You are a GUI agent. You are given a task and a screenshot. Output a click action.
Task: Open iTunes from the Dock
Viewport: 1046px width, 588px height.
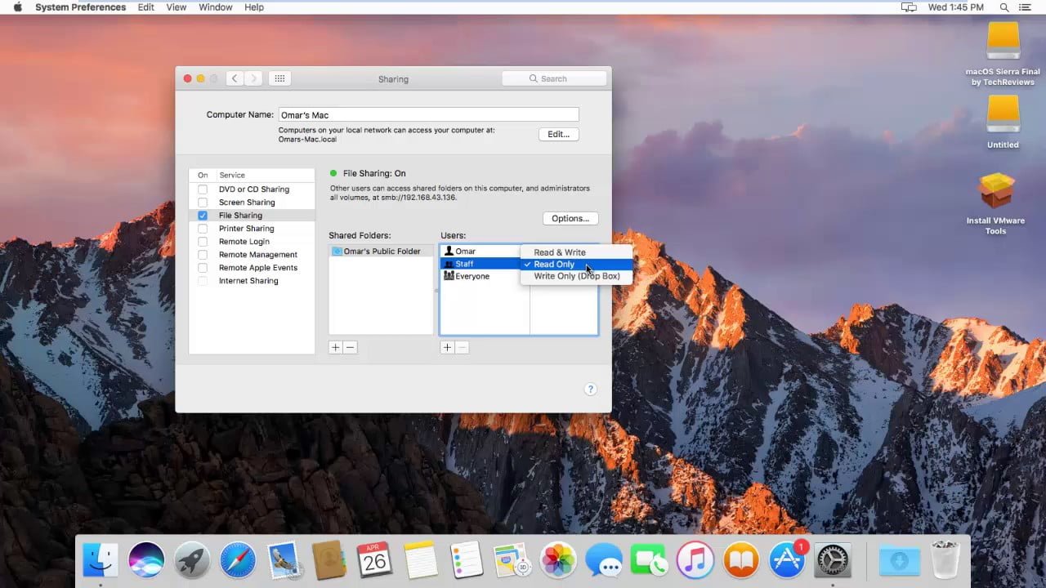pyautogui.click(x=695, y=560)
